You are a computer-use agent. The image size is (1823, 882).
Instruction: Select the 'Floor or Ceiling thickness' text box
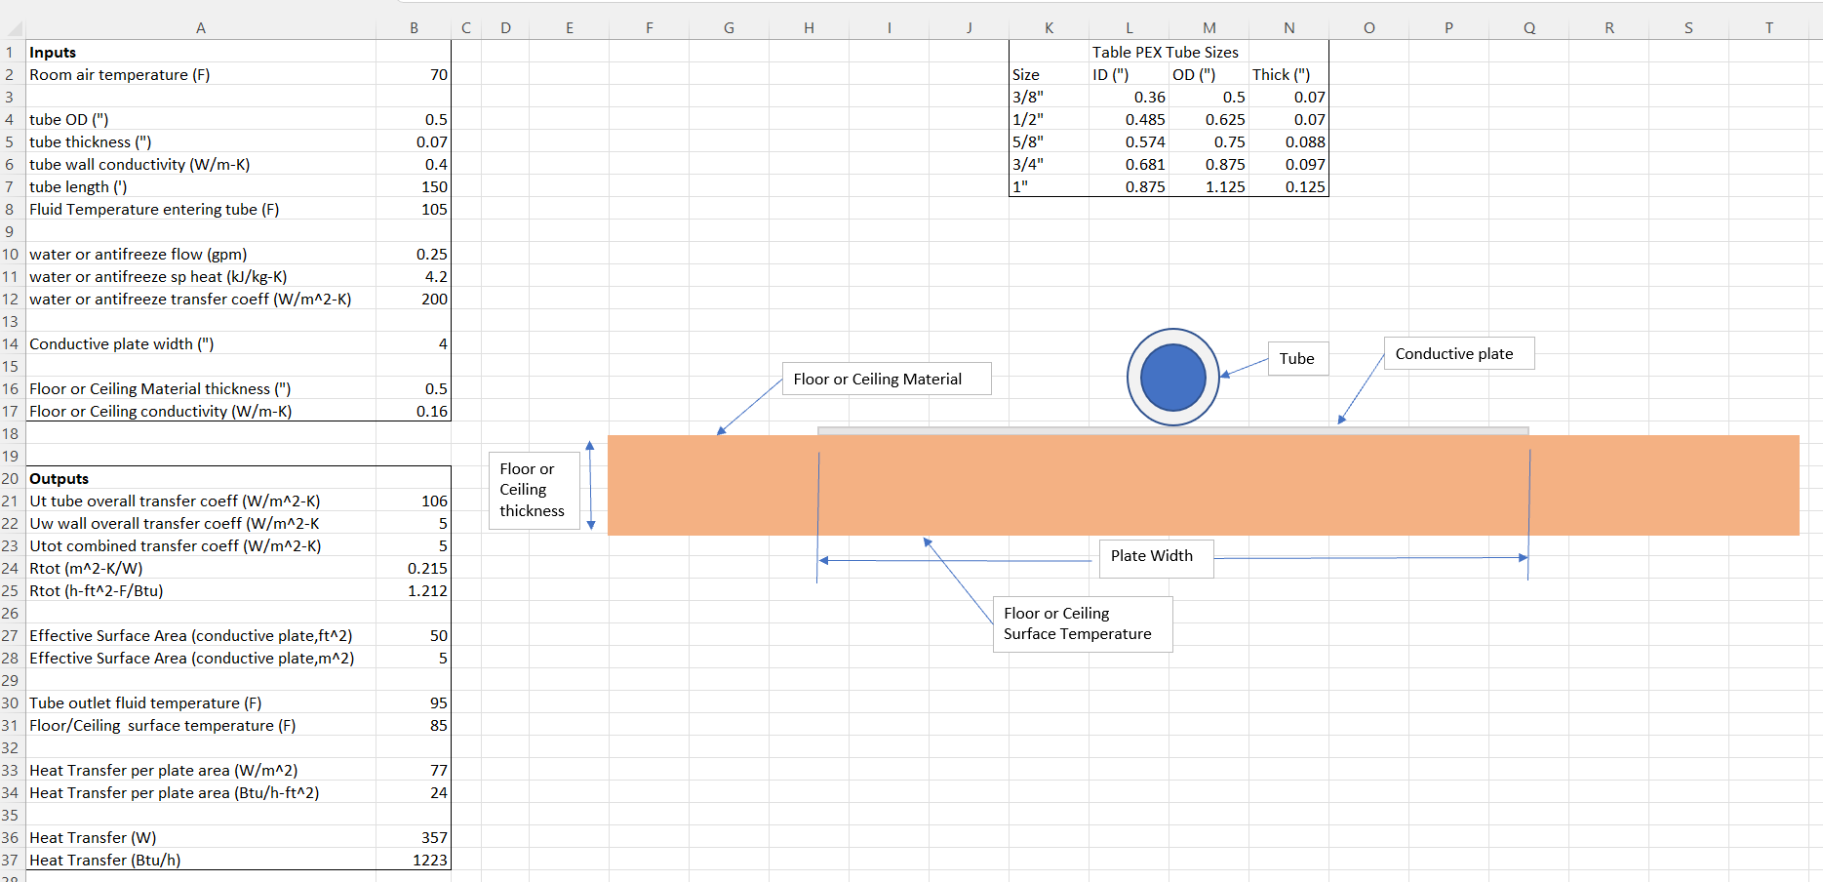(534, 490)
